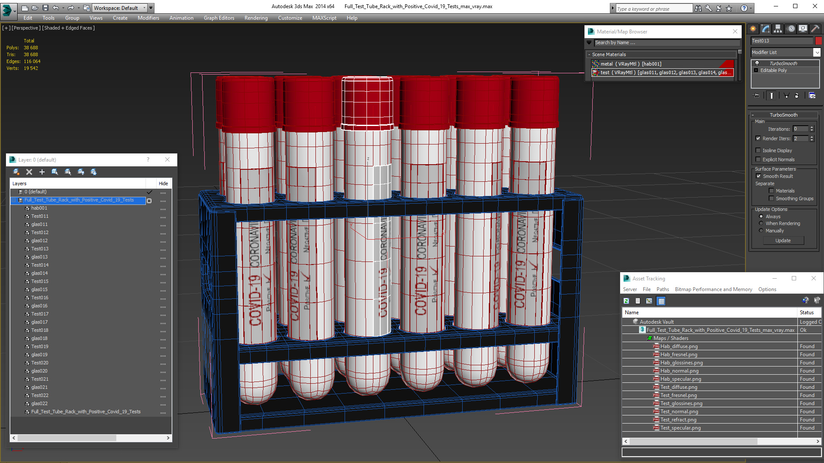Click Table View icon in Asset Tracking
The width and height of the screenshot is (824, 463).
pos(661,301)
